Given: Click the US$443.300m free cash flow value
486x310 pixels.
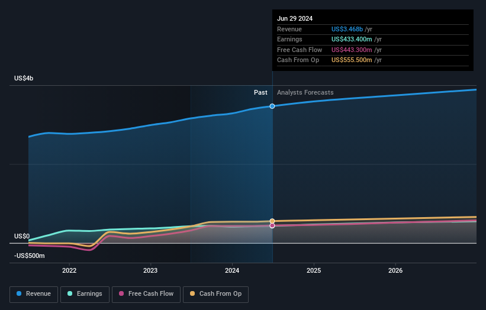Looking at the screenshot, I should (x=352, y=50).
